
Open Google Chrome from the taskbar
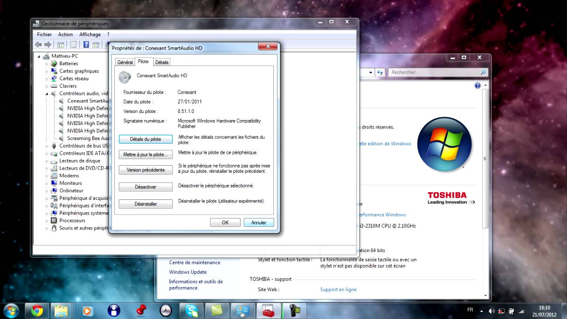(x=37, y=311)
